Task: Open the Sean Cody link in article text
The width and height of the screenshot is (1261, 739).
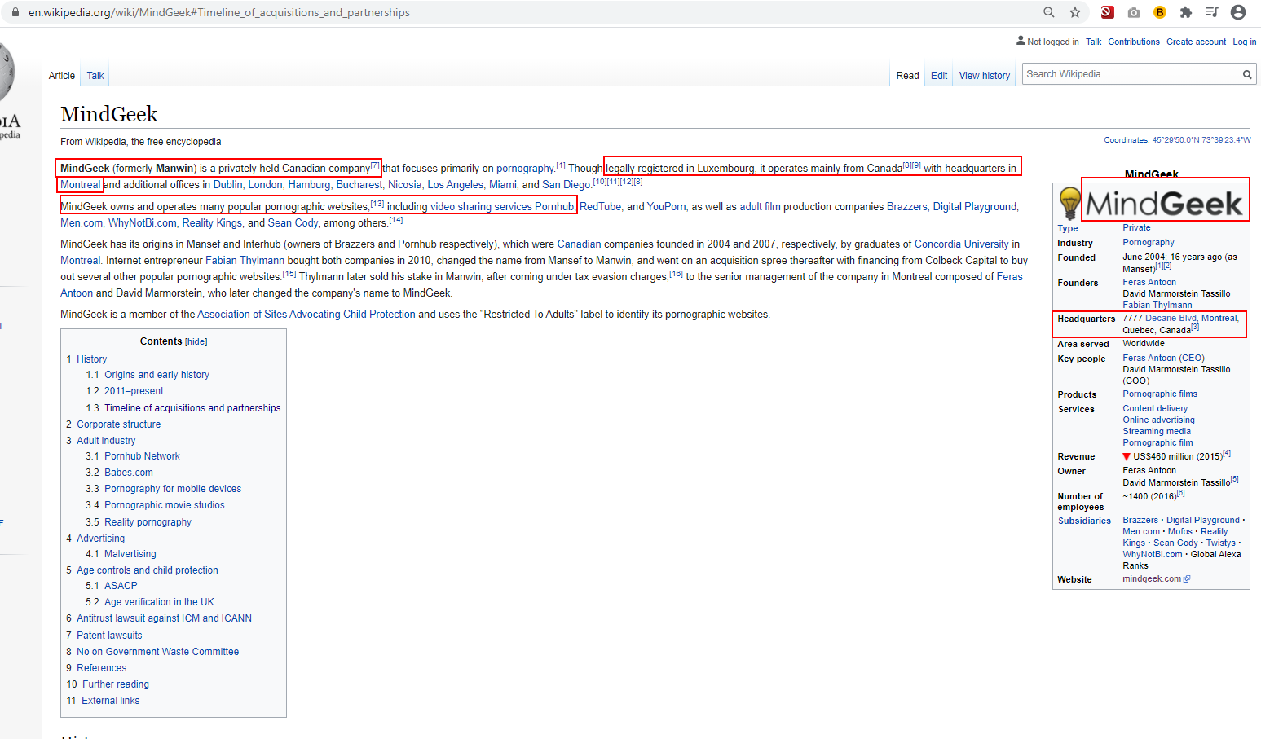Action: [293, 223]
